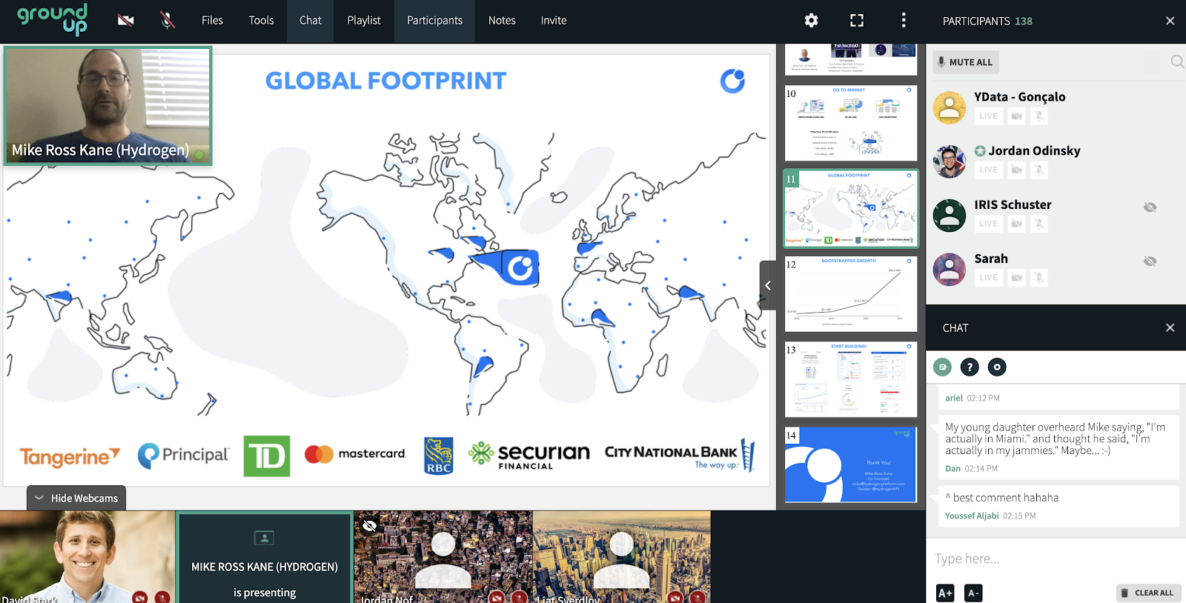Open slide 13 Start Building thumbnail
Image resolution: width=1186 pixels, height=603 pixels.
click(851, 379)
